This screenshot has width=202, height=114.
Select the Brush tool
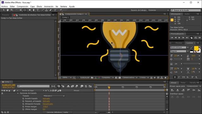click(x=43, y=10)
